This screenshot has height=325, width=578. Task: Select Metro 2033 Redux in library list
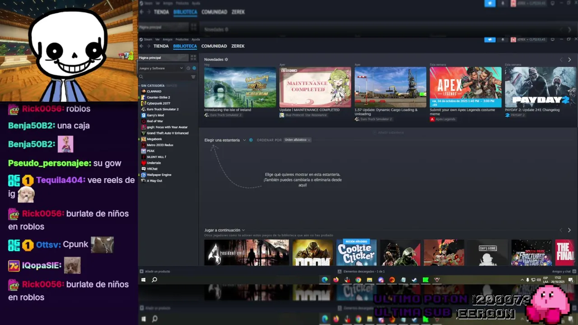(160, 145)
